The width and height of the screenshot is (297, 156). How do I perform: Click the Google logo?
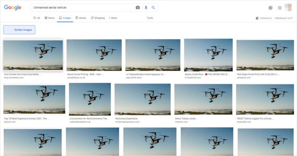point(13,7)
